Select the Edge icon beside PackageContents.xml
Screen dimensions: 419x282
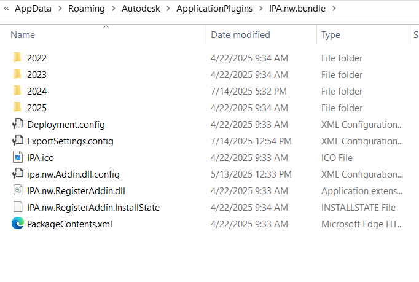pyautogui.click(x=17, y=224)
